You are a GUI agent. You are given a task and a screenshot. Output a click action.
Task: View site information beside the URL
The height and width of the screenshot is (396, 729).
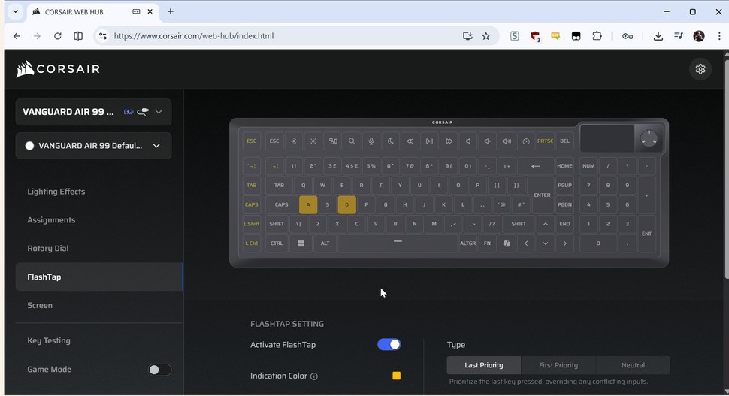click(103, 36)
